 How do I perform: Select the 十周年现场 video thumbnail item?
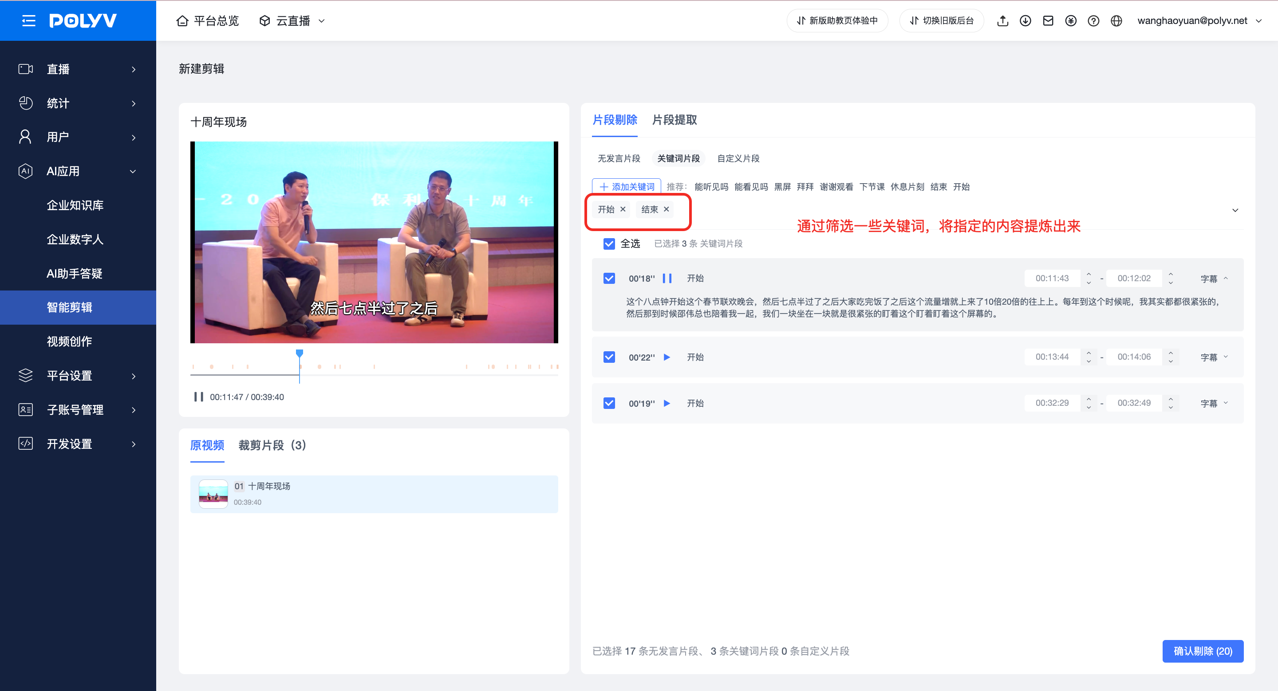[x=374, y=494]
